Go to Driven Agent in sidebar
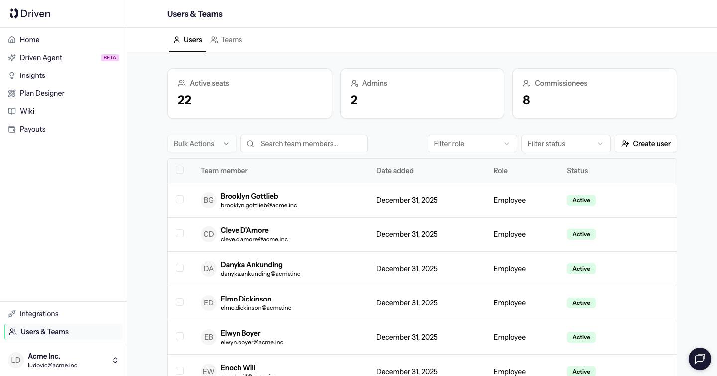Viewport: 717px width, 376px height. [64, 58]
